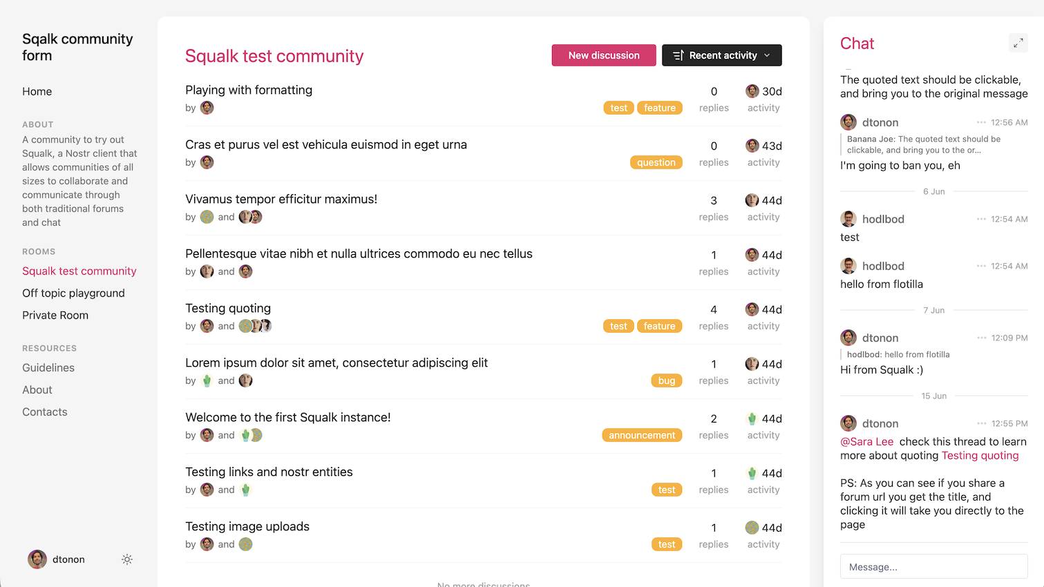Start a New discussion
The width and height of the screenshot is (1044, 587).
coord(604,55)
